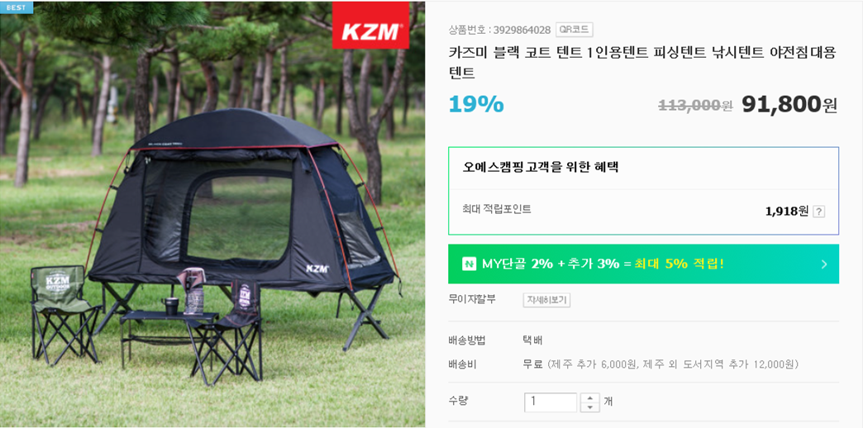
Task: Click the 1,918원 max accrual points value
Action: click(x=786, y=212)
